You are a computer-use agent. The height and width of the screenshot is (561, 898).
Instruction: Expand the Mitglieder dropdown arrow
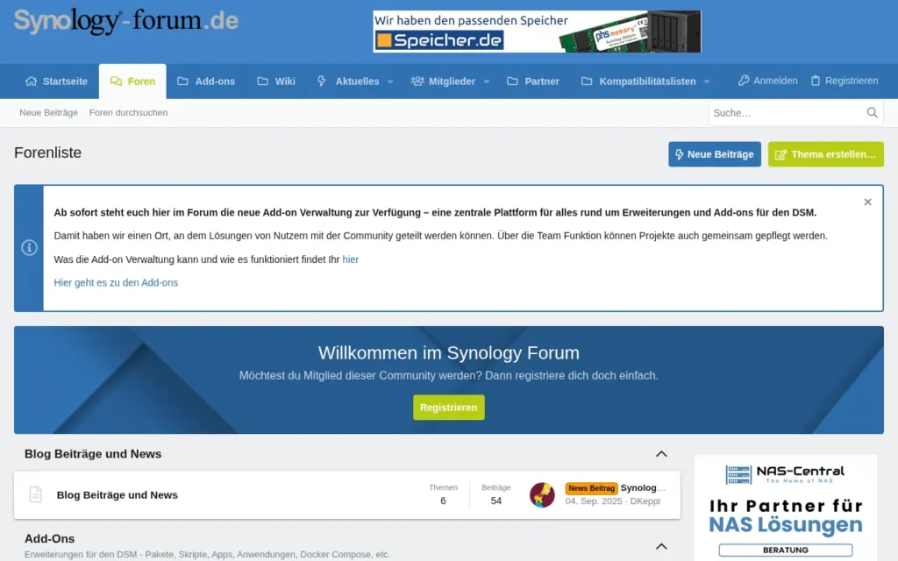click(486, 82)
